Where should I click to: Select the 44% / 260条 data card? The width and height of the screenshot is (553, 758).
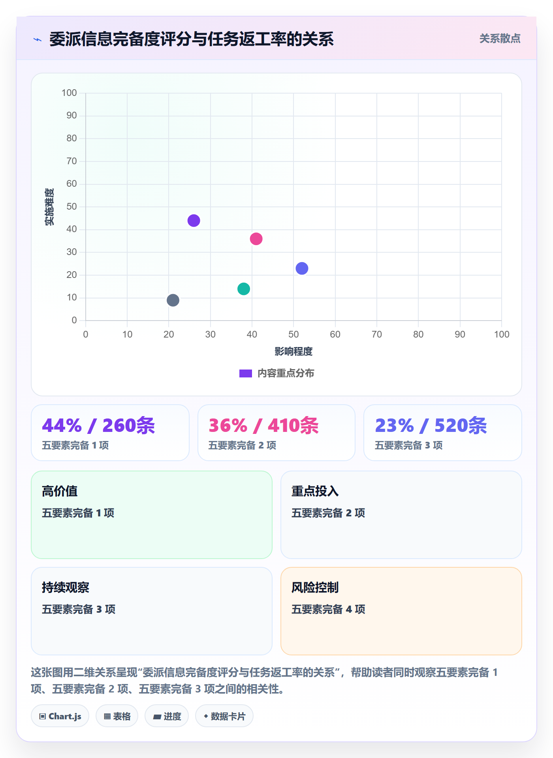[x=110, y=433]
